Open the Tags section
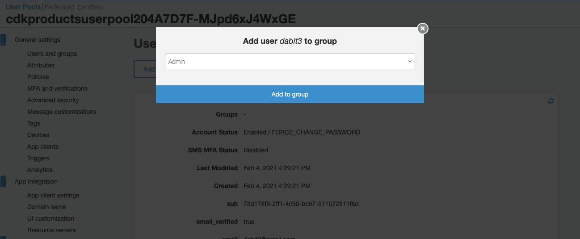The image size is (580, 239). tap(34, 123)
